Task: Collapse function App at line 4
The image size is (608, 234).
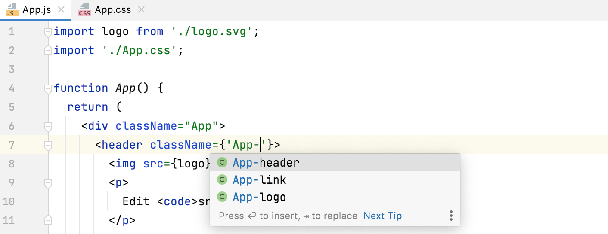Action: pos(48,88)
